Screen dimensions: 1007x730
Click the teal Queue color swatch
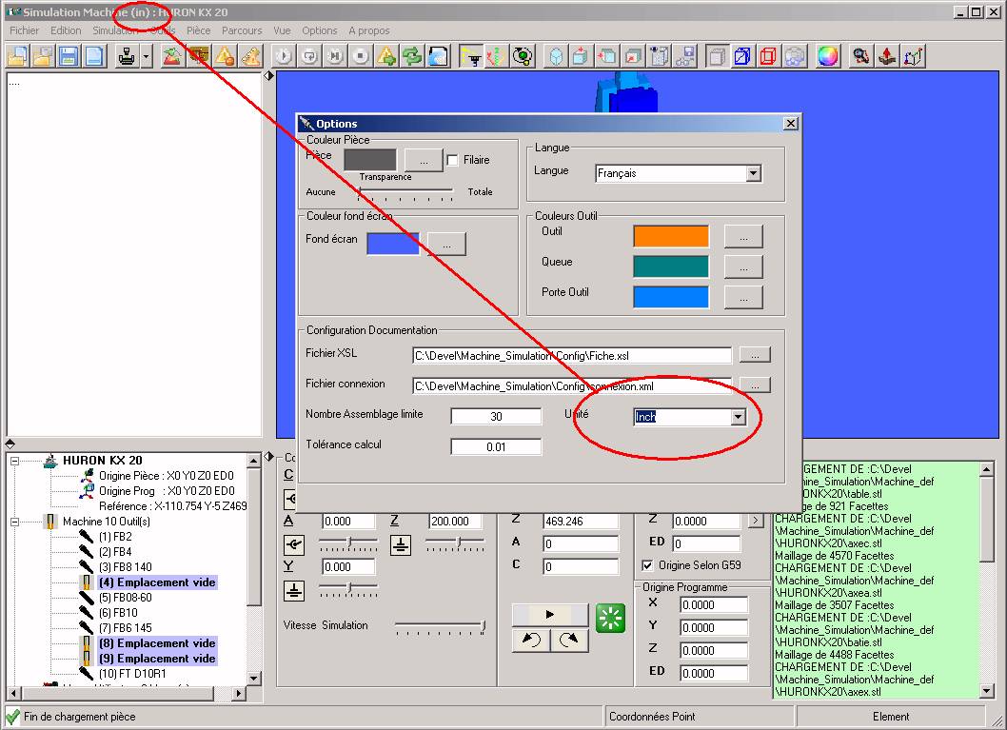point(671,266)
